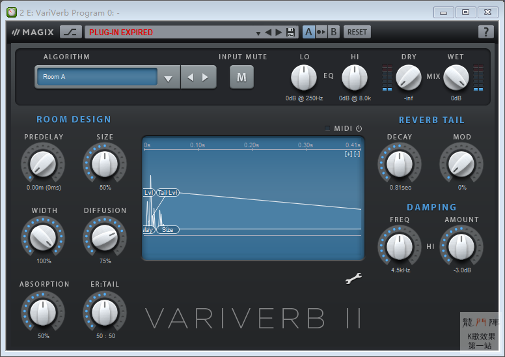Click the RESET button
Image resolution: width=505 pixels, height=357 pixels.
[x=357, y=32]
